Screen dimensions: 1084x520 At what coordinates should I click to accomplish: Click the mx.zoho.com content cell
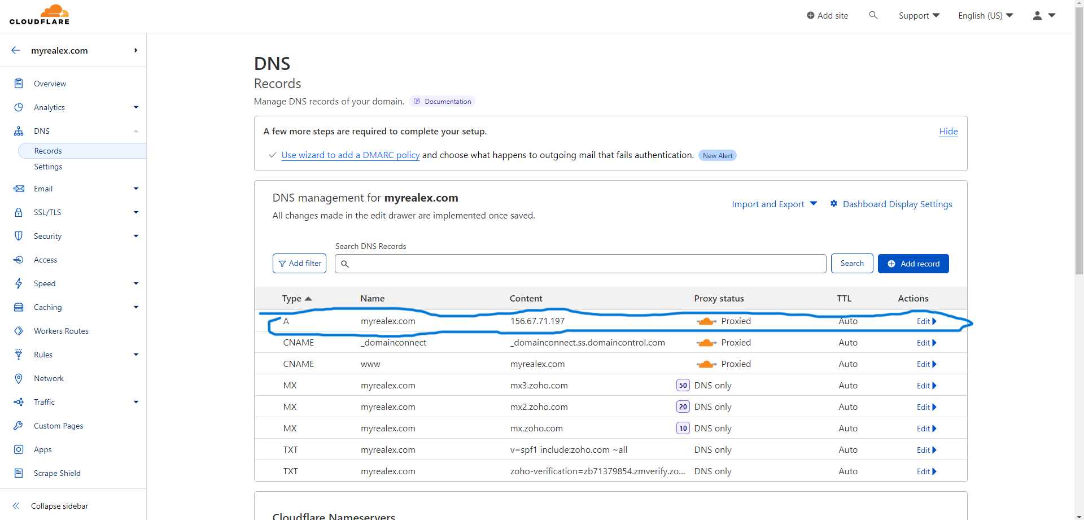[536, 429]
